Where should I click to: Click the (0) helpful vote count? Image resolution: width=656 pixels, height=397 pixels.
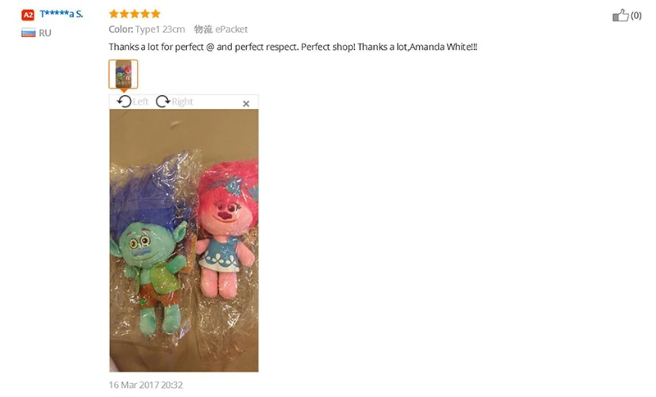[636, 16]
